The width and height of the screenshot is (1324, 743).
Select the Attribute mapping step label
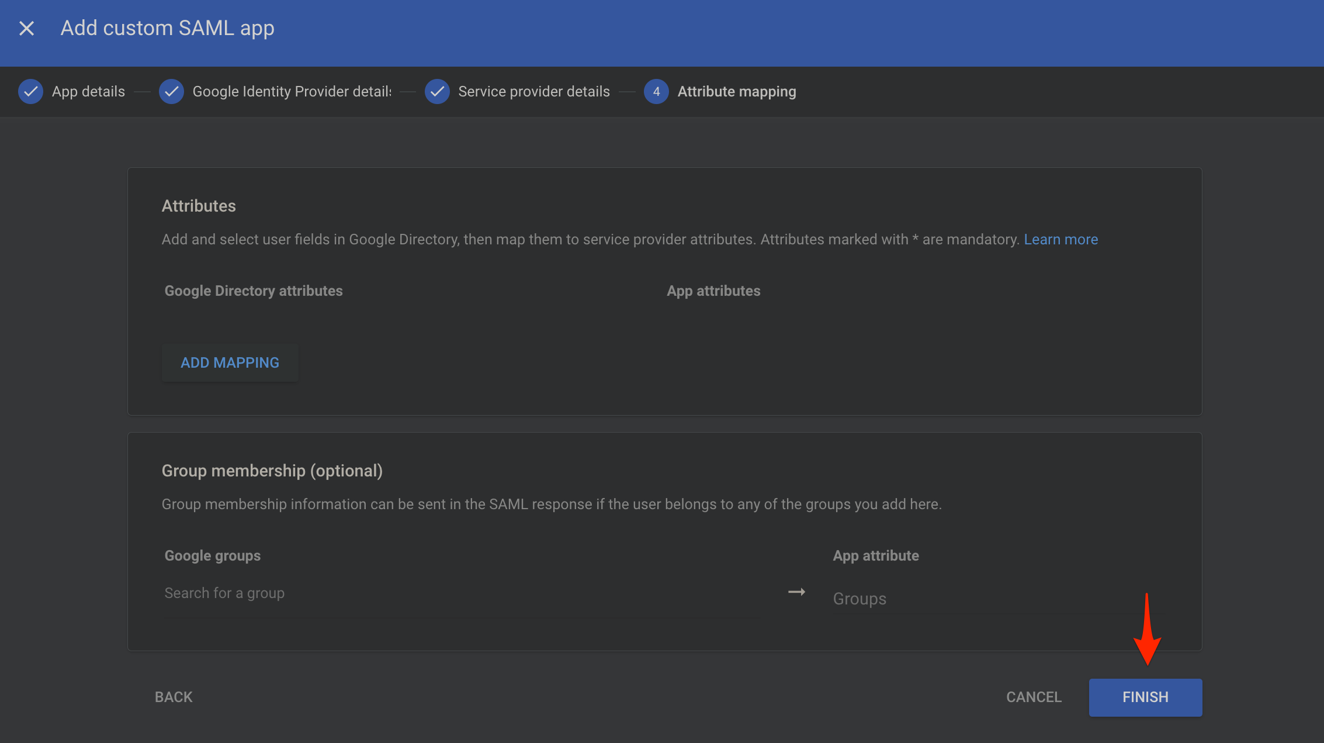pos(737,92)
